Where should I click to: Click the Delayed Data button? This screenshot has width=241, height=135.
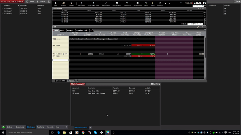(x=112, y=39)
